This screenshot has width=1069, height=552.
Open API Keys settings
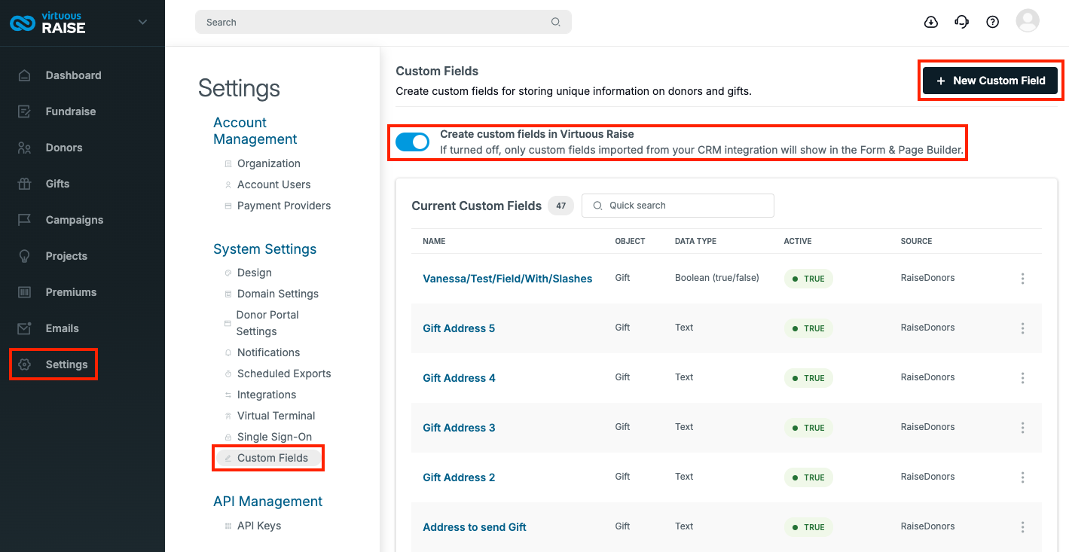(259, 526)
